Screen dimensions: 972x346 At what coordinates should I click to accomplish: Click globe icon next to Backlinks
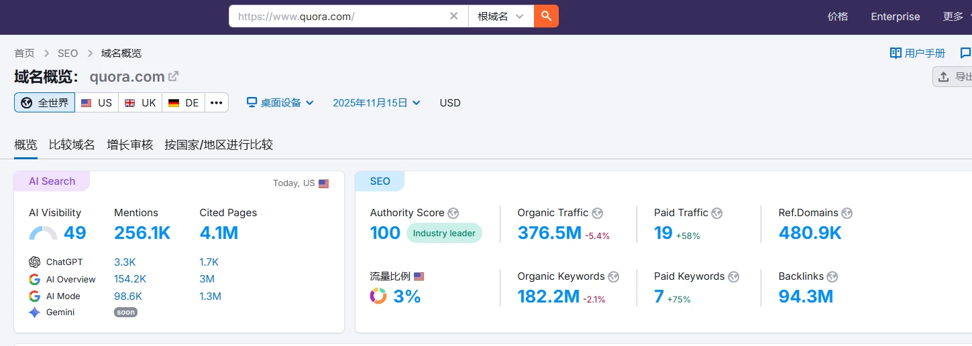click(x=833, y=276)
